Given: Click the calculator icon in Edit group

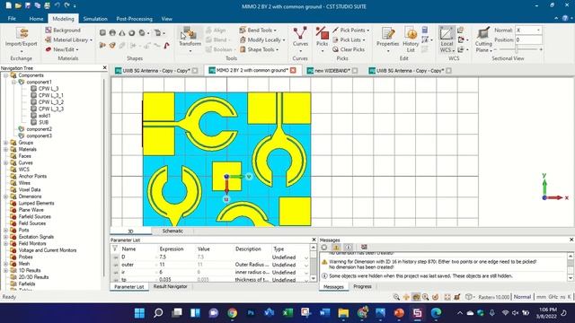Looking at the screenshot, I should [425, 30].
